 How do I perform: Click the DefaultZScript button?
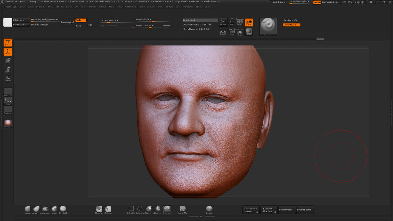(331, 2)
